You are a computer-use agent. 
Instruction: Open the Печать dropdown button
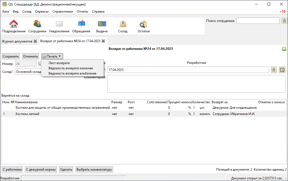click(x=52, y=56)
